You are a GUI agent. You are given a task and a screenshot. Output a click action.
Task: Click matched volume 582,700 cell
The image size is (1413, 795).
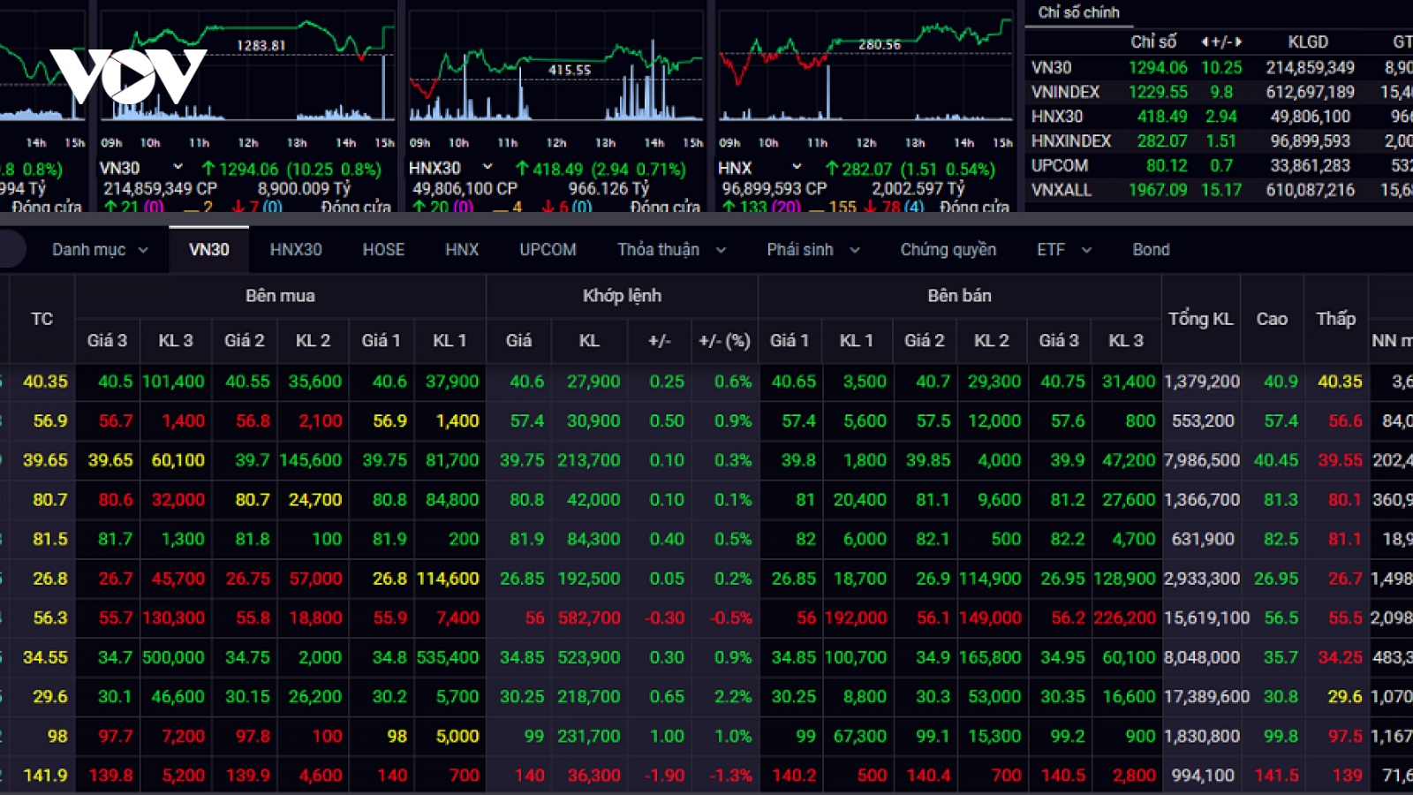pyautogui.click(x=588, y=618)
